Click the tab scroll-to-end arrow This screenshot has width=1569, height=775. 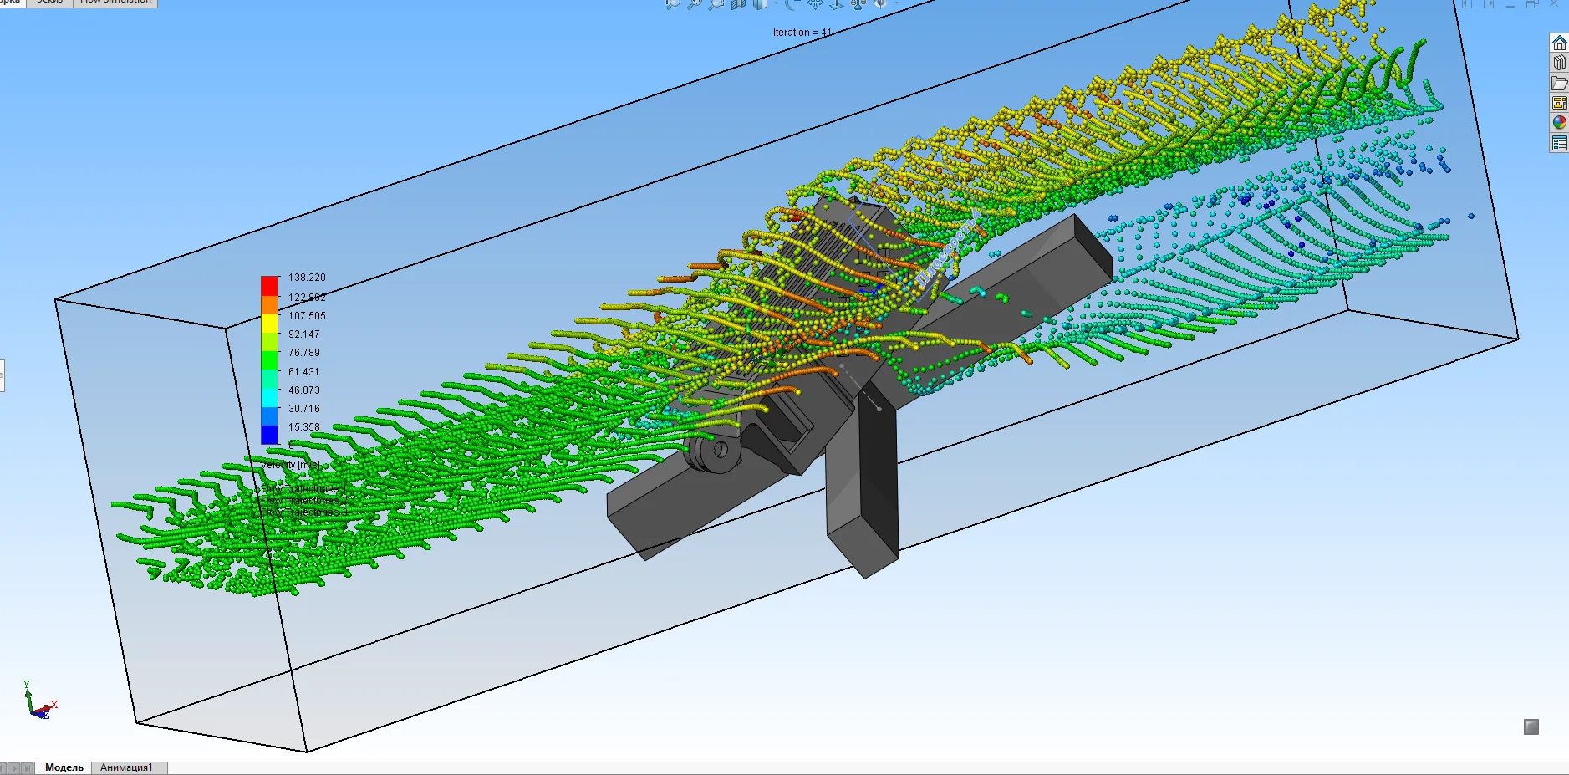click(29, 767)
